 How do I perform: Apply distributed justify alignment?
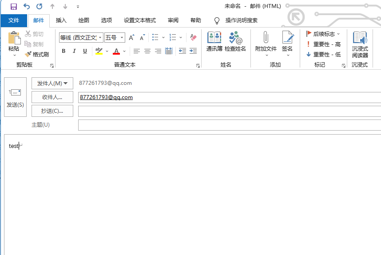click(x=169, y=51)
